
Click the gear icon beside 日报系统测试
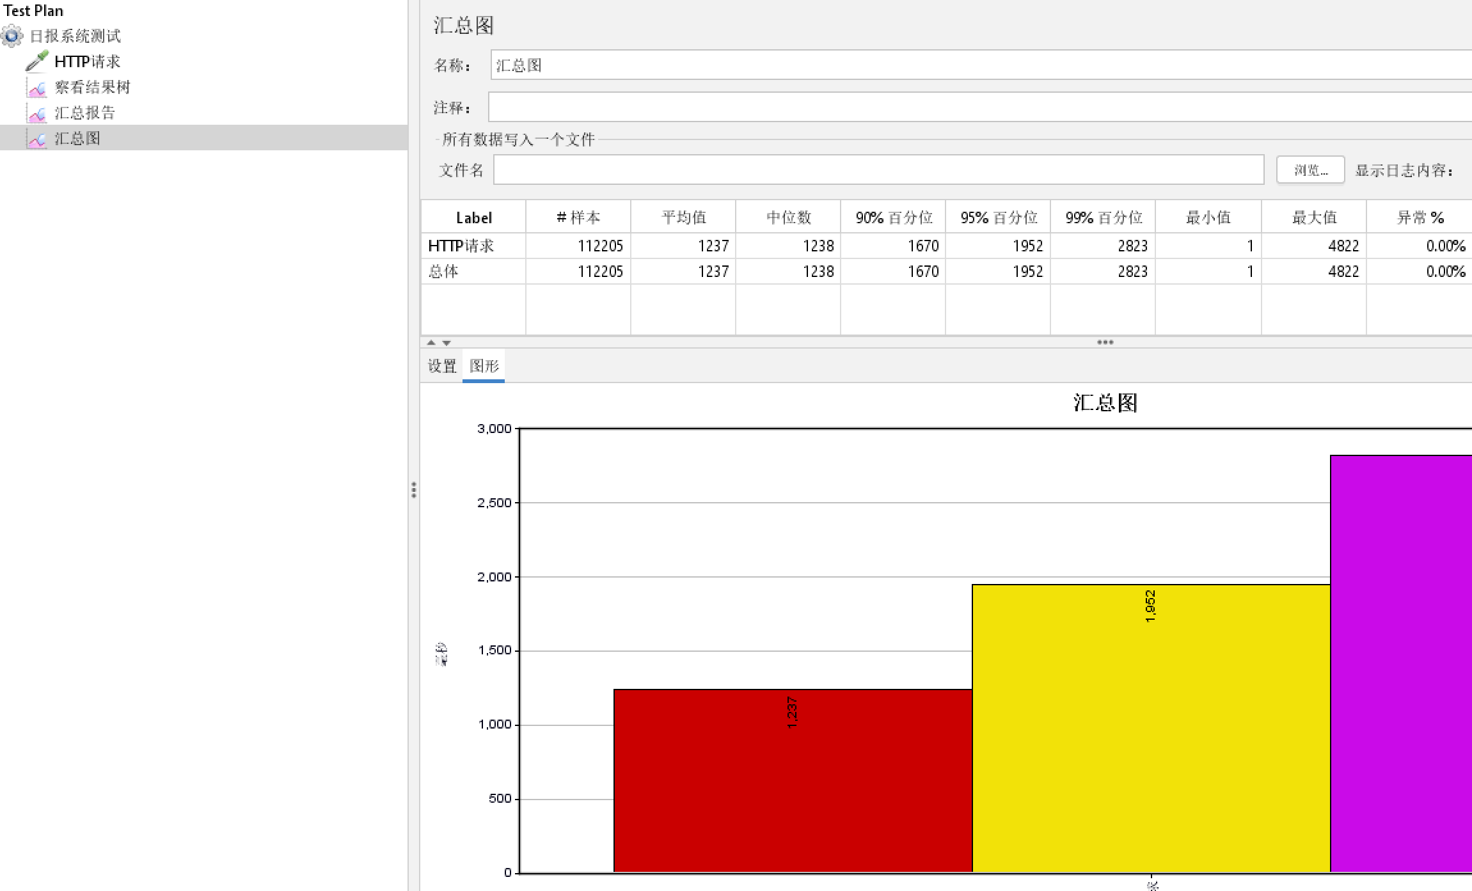(x=12, y=36)
